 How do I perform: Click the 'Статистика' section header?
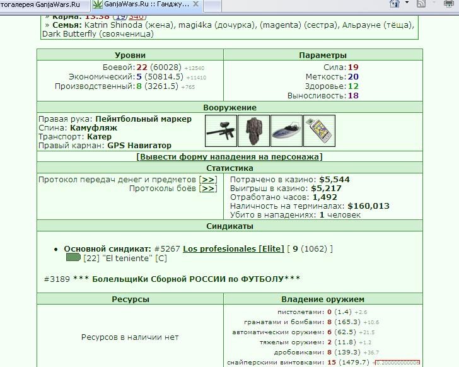point(229,168)
